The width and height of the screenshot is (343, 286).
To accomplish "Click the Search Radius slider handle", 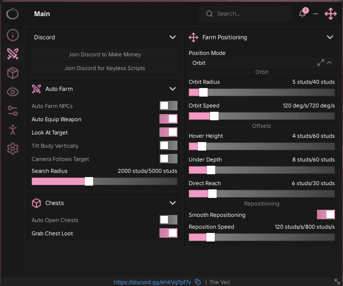I will (x=89, y=181).
